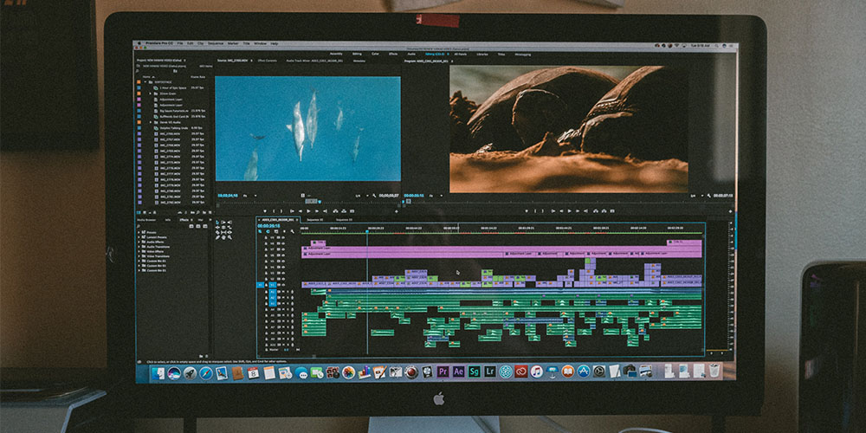
Task: Solo audio track A1
Action: click(288, 292)
